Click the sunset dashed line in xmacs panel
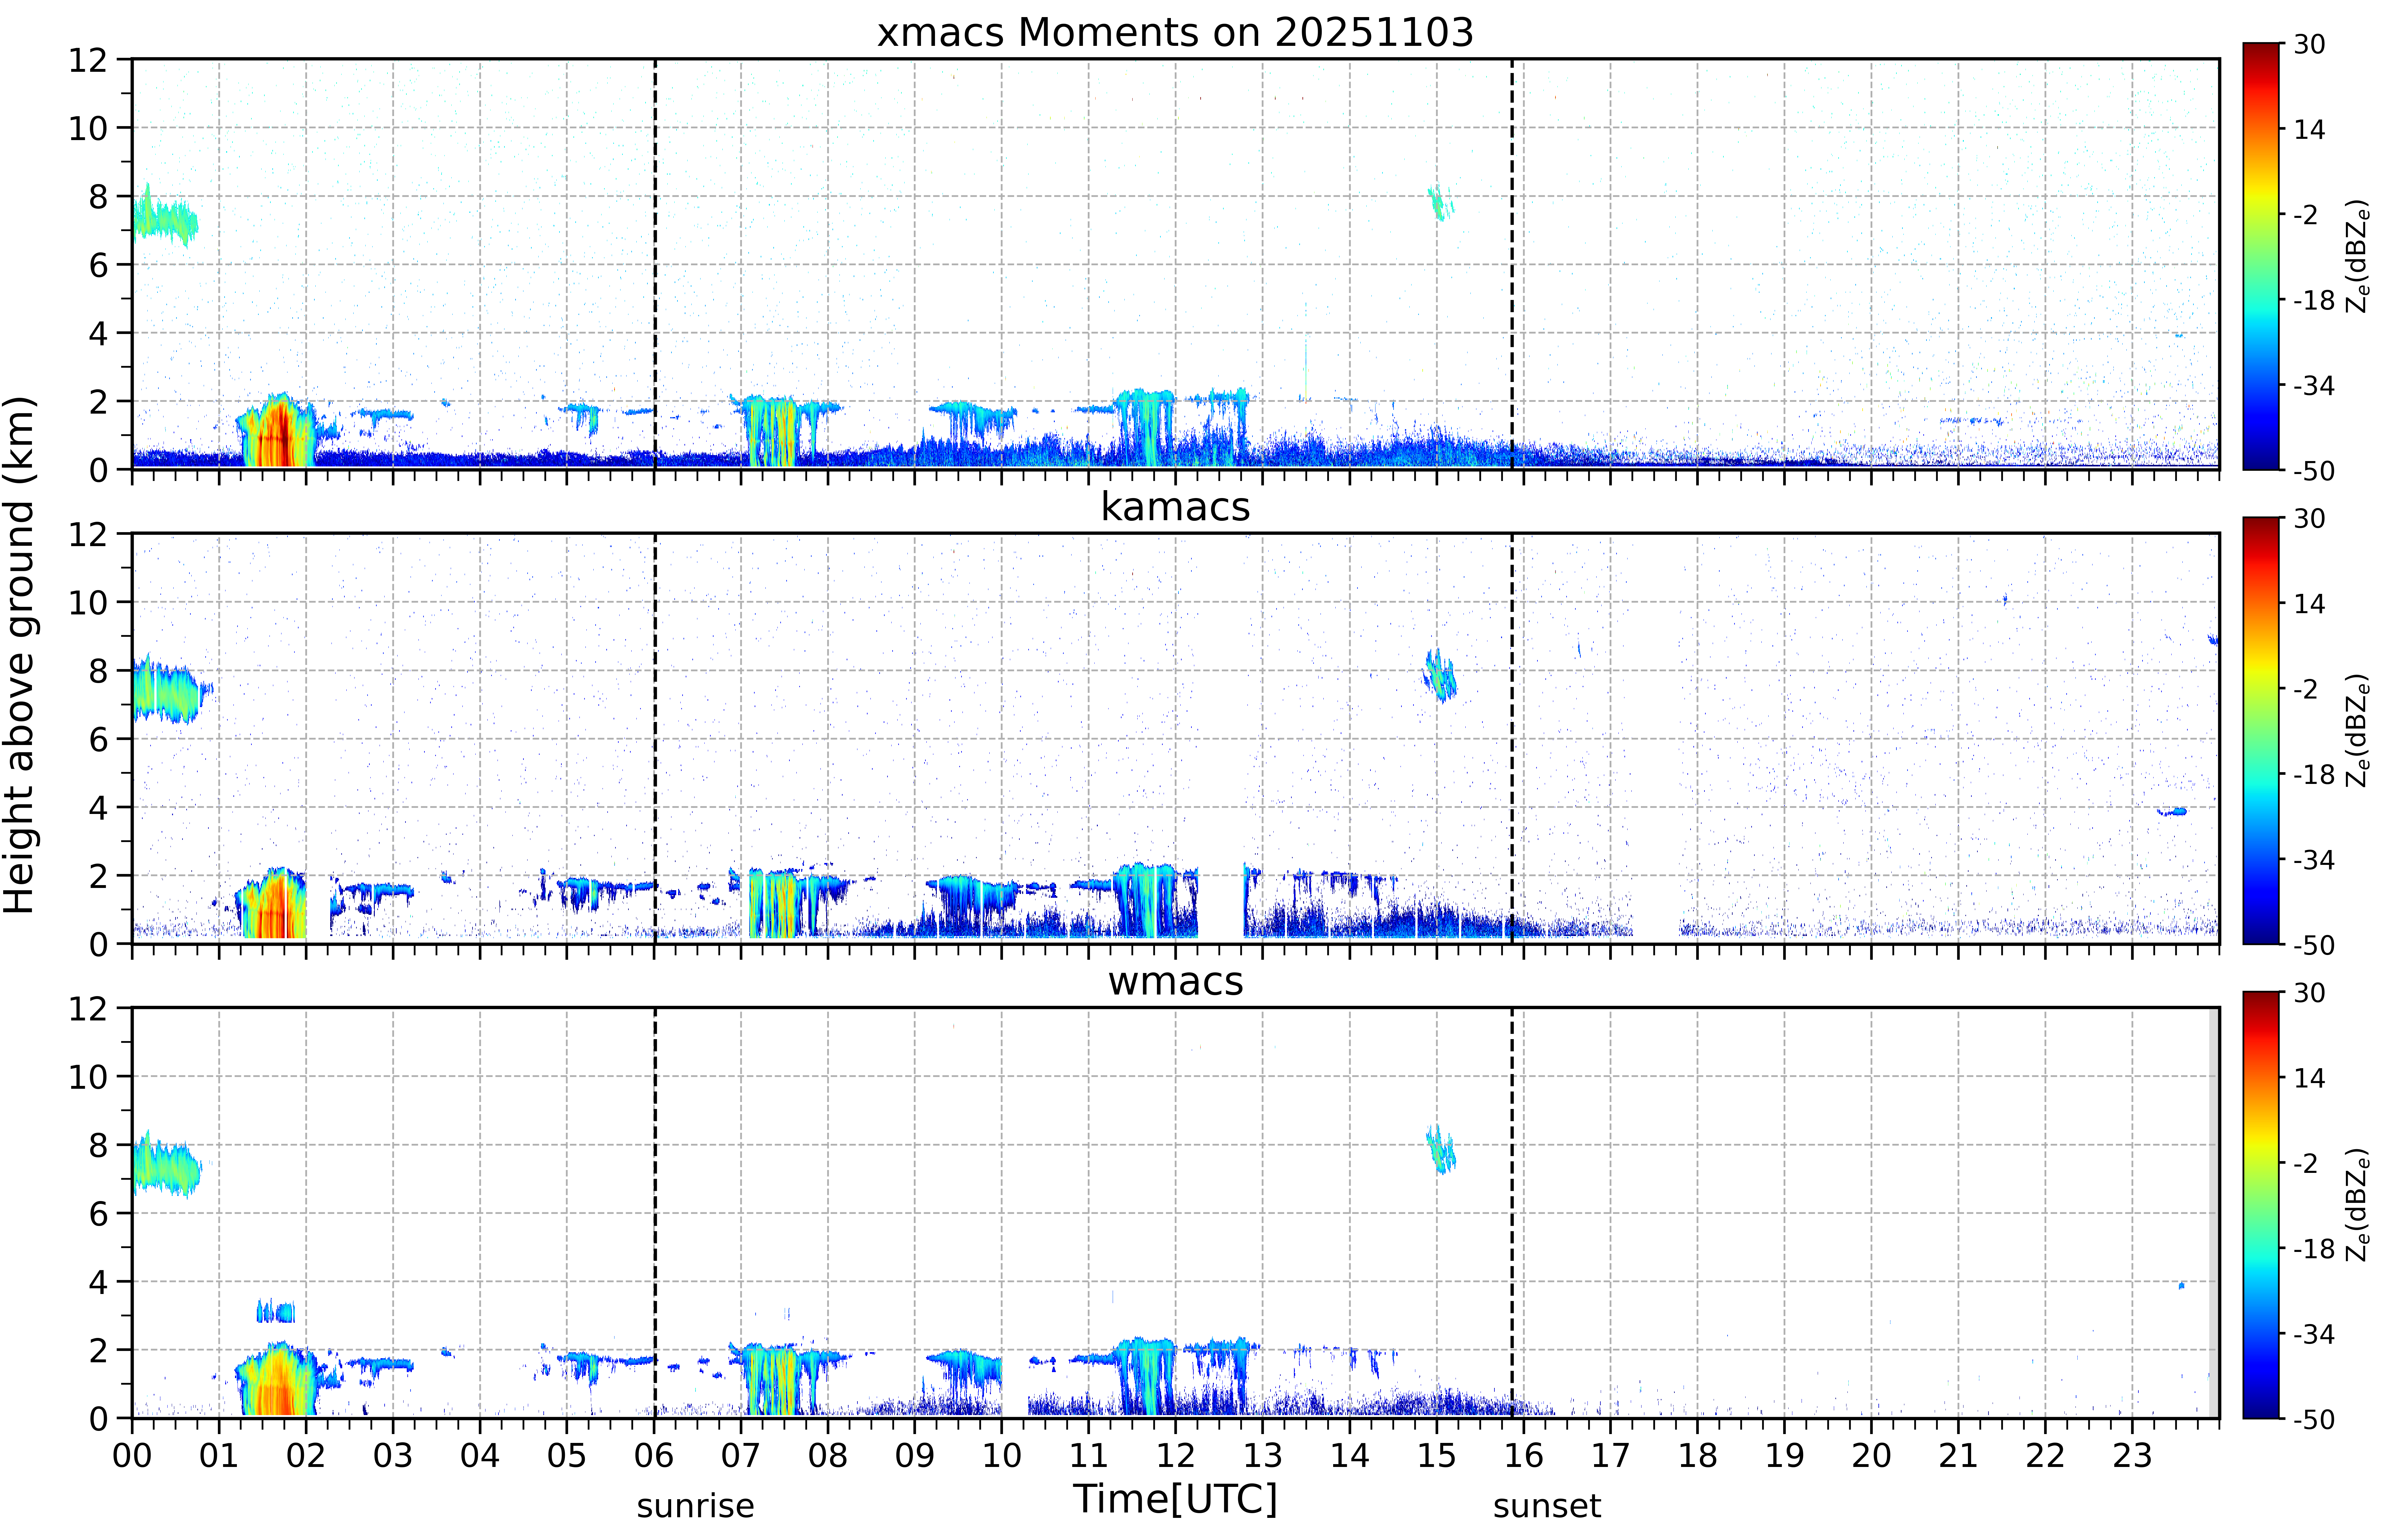This screenshot has width=2387, height=1540. [x=1512, y=264]
